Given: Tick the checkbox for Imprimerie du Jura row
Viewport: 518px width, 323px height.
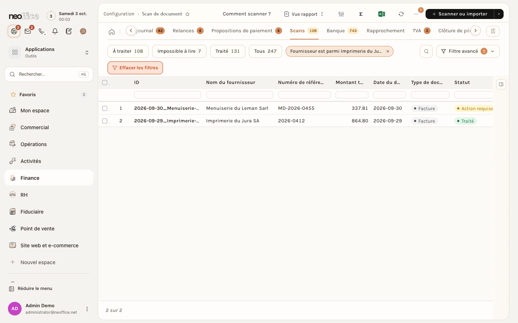Looking at the screenshot, I should click(x=105, y=121).
